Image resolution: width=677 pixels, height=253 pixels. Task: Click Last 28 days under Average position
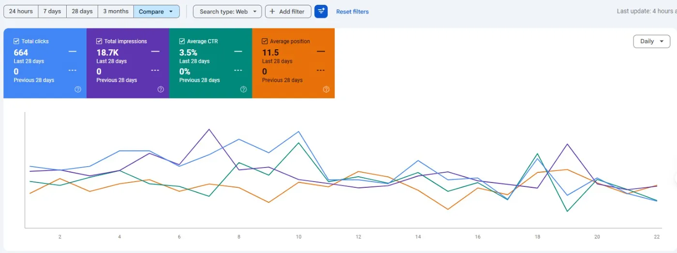(277, 61)
